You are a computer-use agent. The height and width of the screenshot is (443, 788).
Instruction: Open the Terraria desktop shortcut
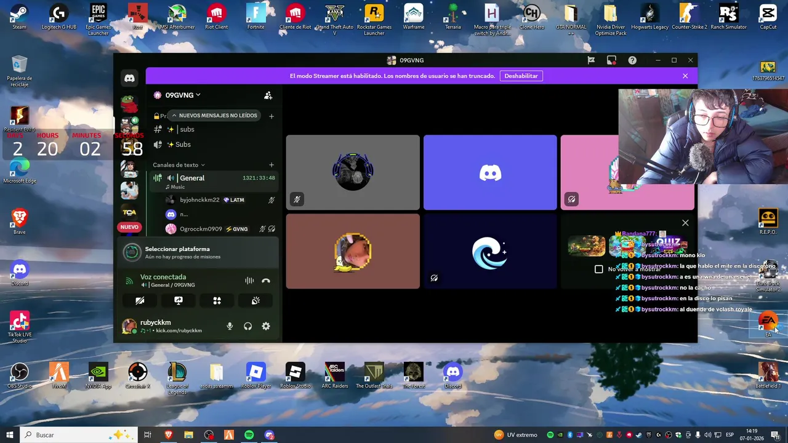tap(452, 16)
